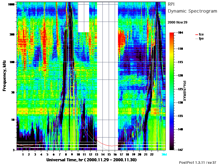Viewport: 218px width, 164px height.
Task: Click the hour 22 time axis marker
Action: pyautogui.click(x=152, y=154)
